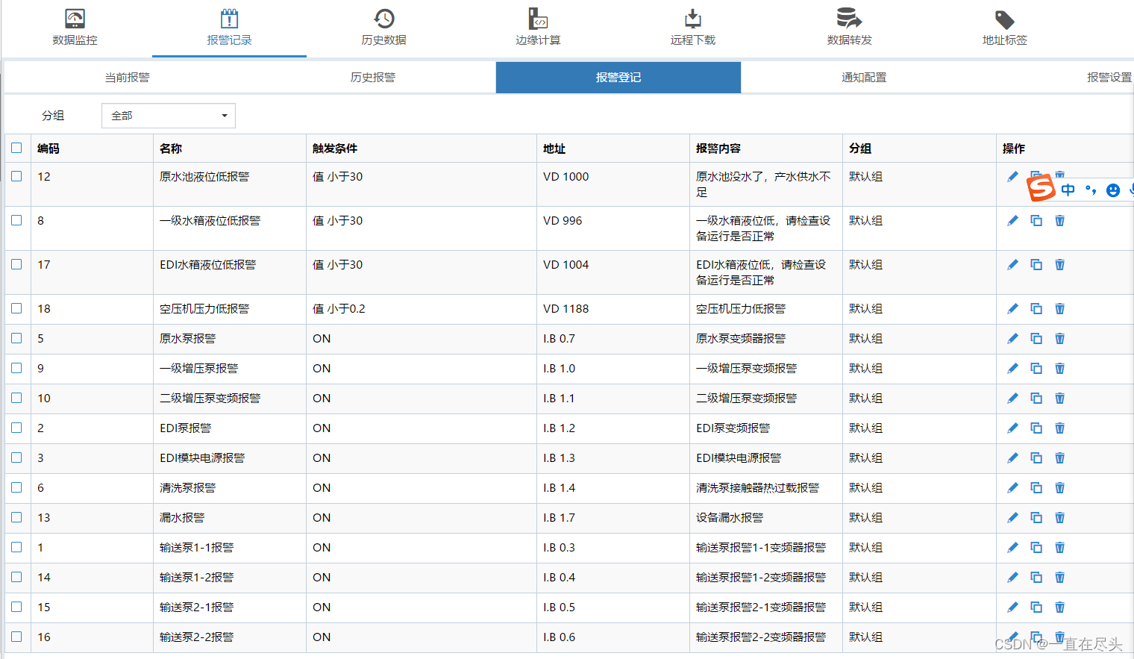Image resolution: width=1134 pixels, height=659 pixels.
Task: Open the Sogou emoji smiley icon
Action: (x=1112, y=190)
